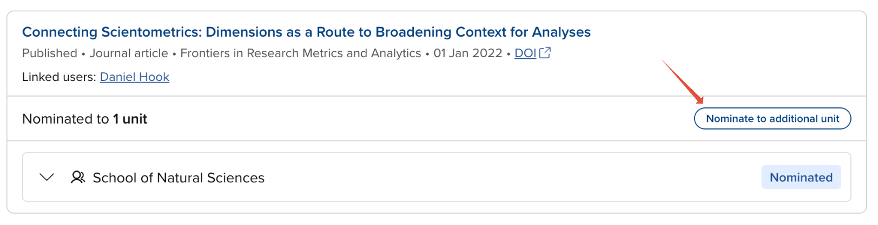The image size is (878, 225).
Task: Open Daniel Hook's linked user profile
Action: [x=134, y=77]
